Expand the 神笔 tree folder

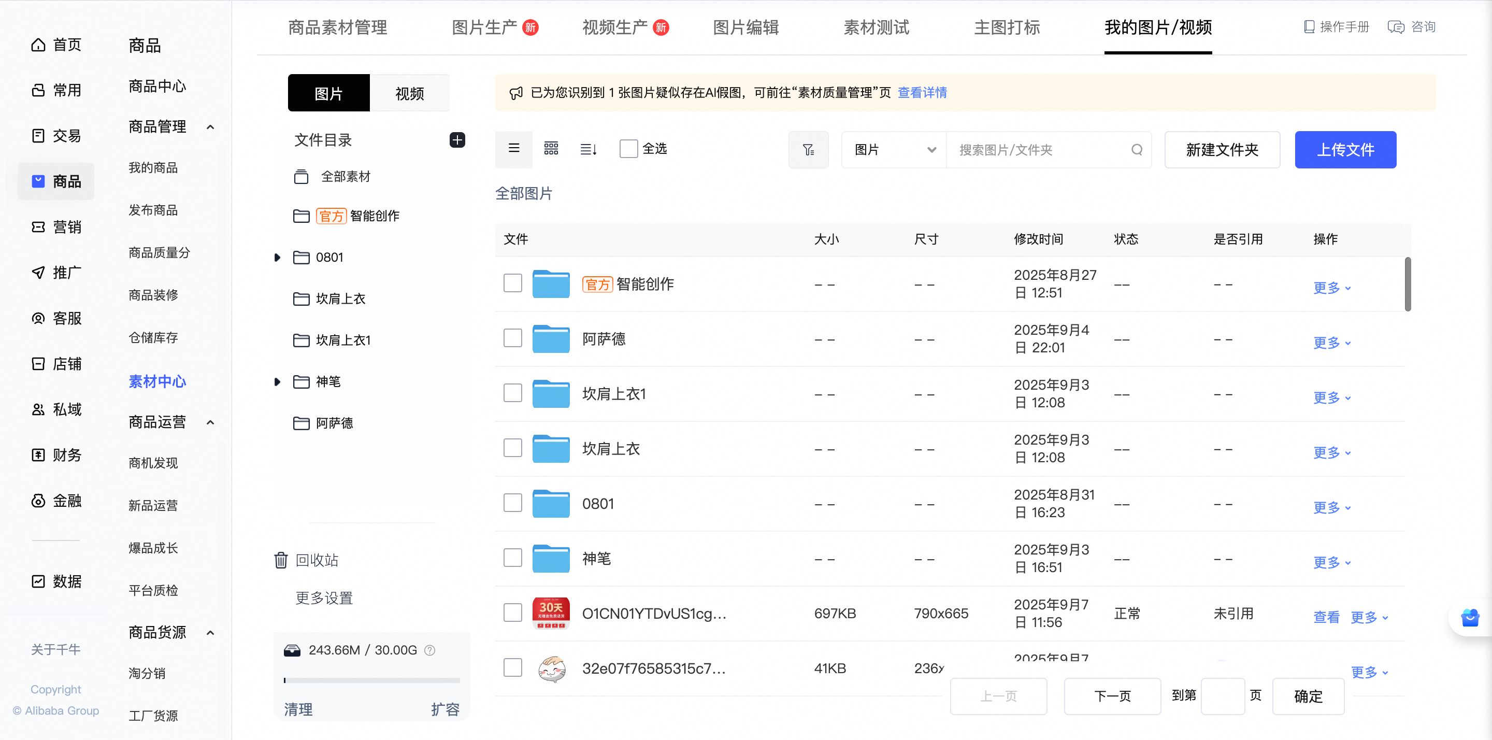(277, 382)
